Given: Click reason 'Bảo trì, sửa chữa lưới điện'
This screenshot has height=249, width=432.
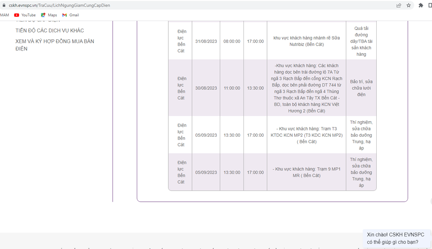Looking at the screenshot, I should 361,88.
